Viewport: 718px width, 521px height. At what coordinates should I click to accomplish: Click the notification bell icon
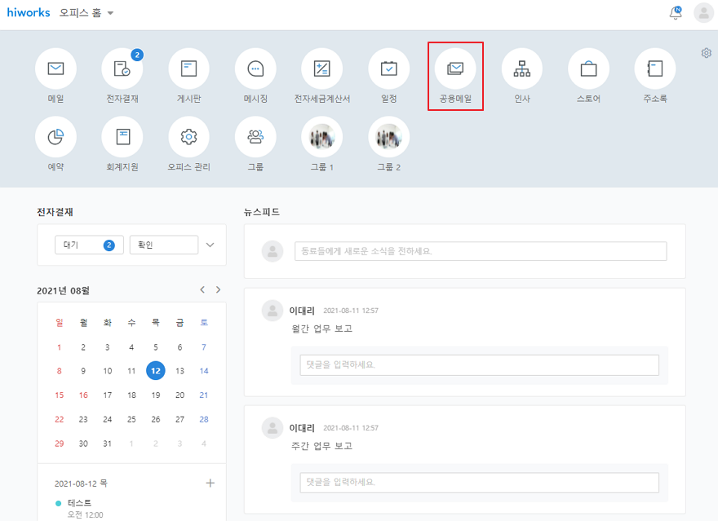676,13
